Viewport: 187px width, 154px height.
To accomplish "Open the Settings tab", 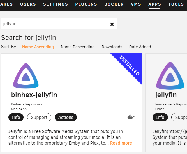I will point(56,4).
